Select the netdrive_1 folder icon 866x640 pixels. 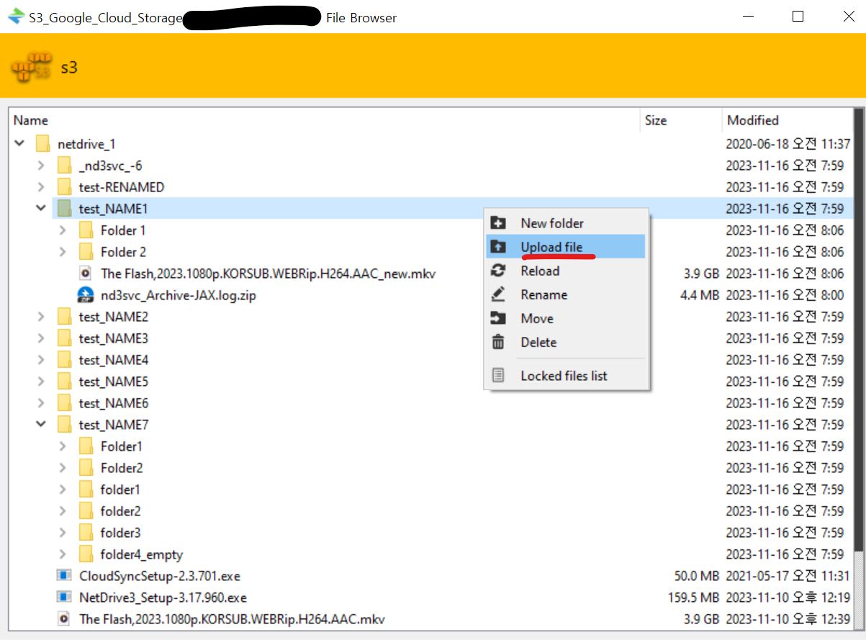[43, 144]
